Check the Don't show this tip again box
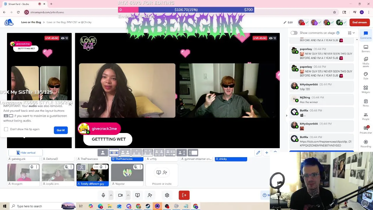Image resolution: width=373 pixels, height=210 pixels. 6,129
